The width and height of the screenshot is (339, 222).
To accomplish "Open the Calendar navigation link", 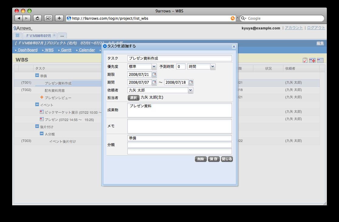I will [87, 50].
